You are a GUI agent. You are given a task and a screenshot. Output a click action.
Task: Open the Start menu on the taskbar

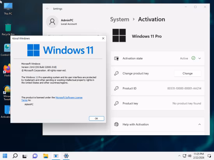click(x=5, y=156)
